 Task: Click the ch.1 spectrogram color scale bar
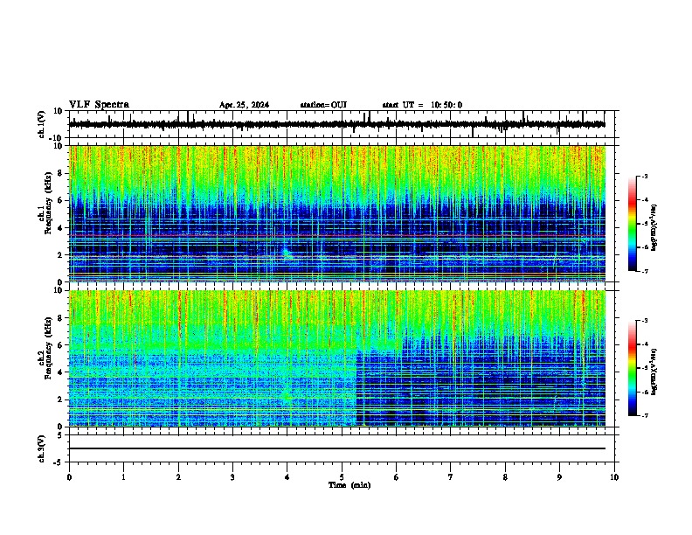point(633,224)
